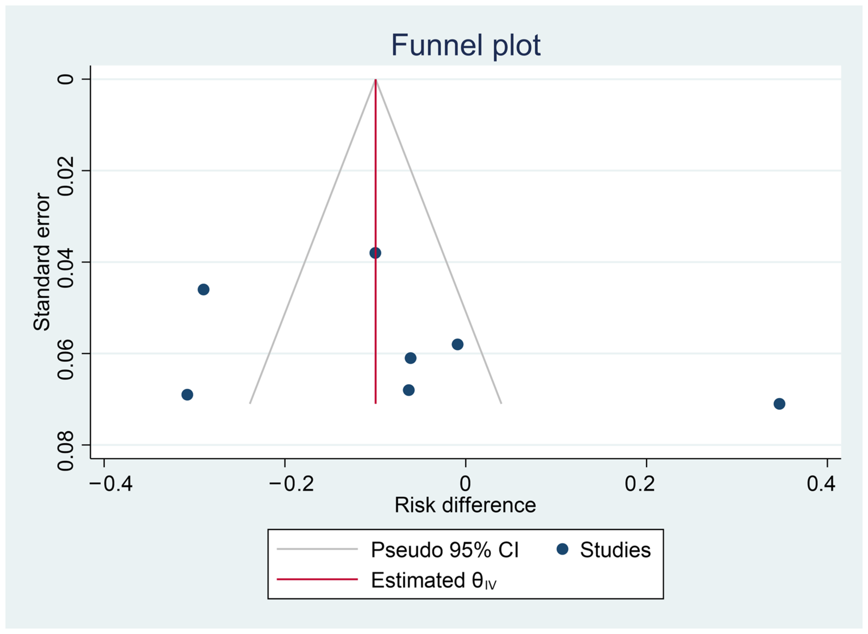Click the bottom-left study dot near -0.31

click(187, 395)
